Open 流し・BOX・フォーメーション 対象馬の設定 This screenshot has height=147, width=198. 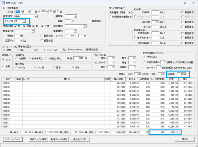[80, 50]
